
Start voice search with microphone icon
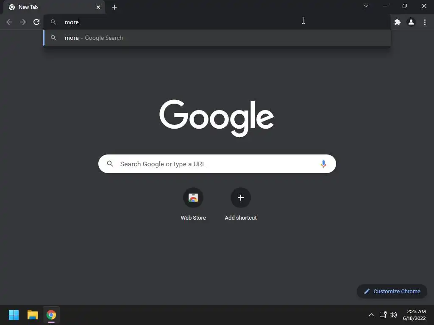tap(323, 164)
